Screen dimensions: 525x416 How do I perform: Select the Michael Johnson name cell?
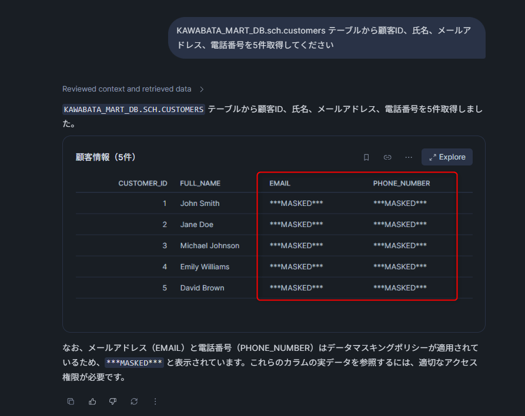click(210, 246)
